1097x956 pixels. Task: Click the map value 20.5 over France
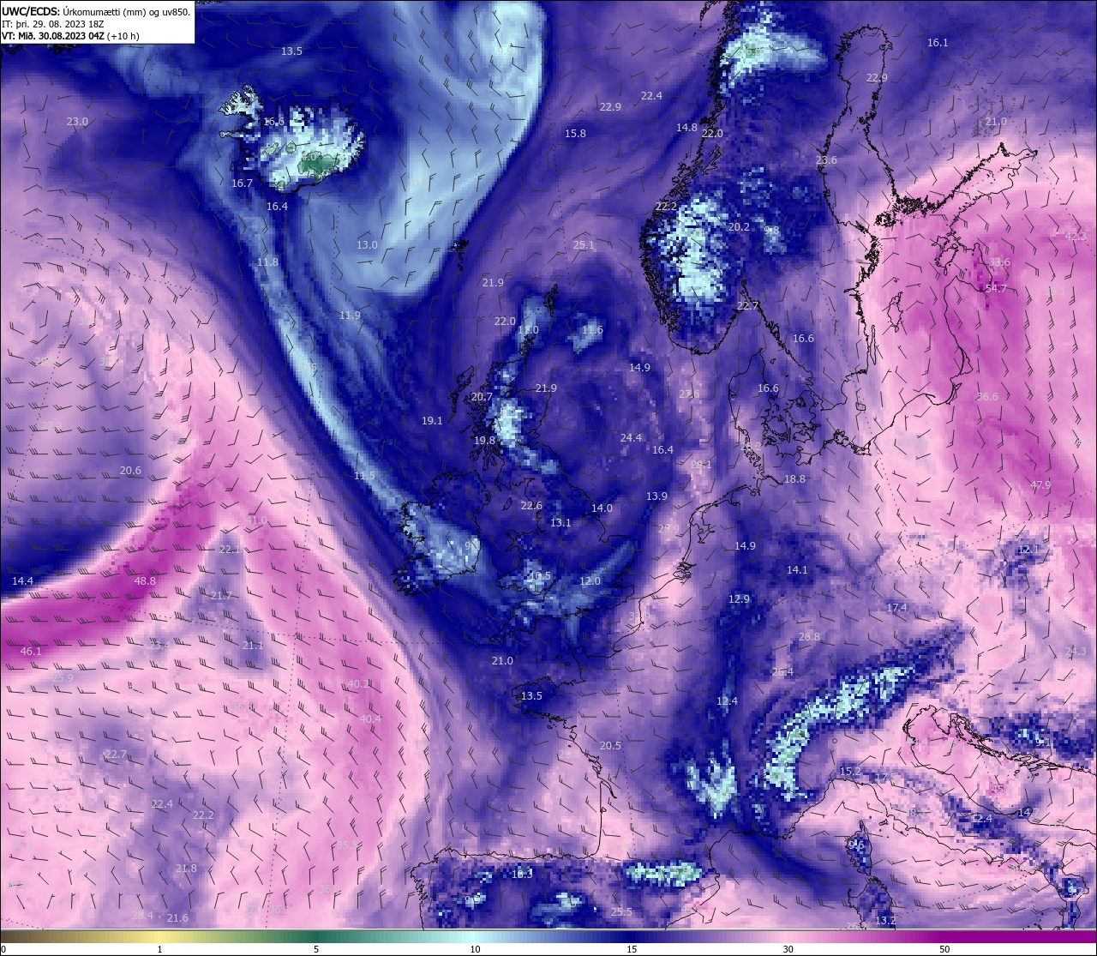(610, 746)
